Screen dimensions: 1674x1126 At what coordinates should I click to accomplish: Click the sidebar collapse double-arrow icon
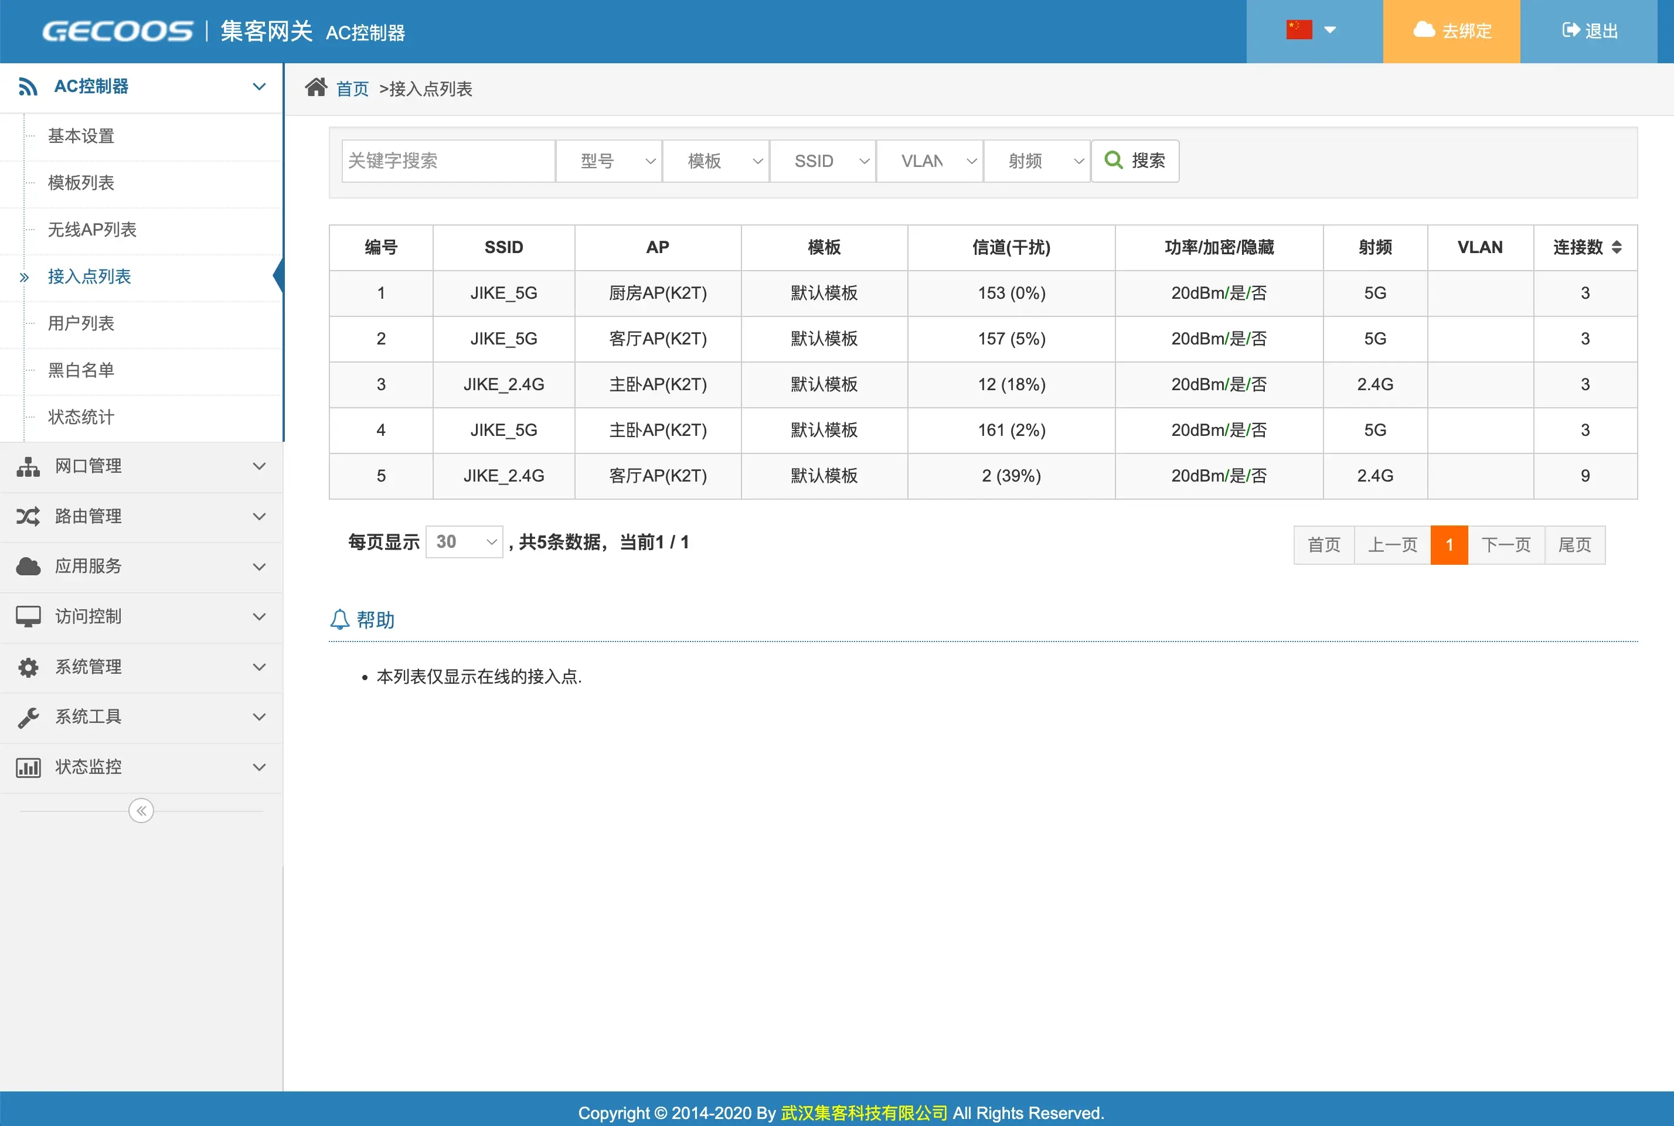click(141, 811)
